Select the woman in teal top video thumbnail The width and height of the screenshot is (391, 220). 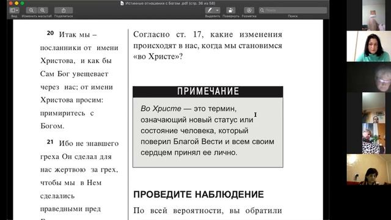[369, 46]
